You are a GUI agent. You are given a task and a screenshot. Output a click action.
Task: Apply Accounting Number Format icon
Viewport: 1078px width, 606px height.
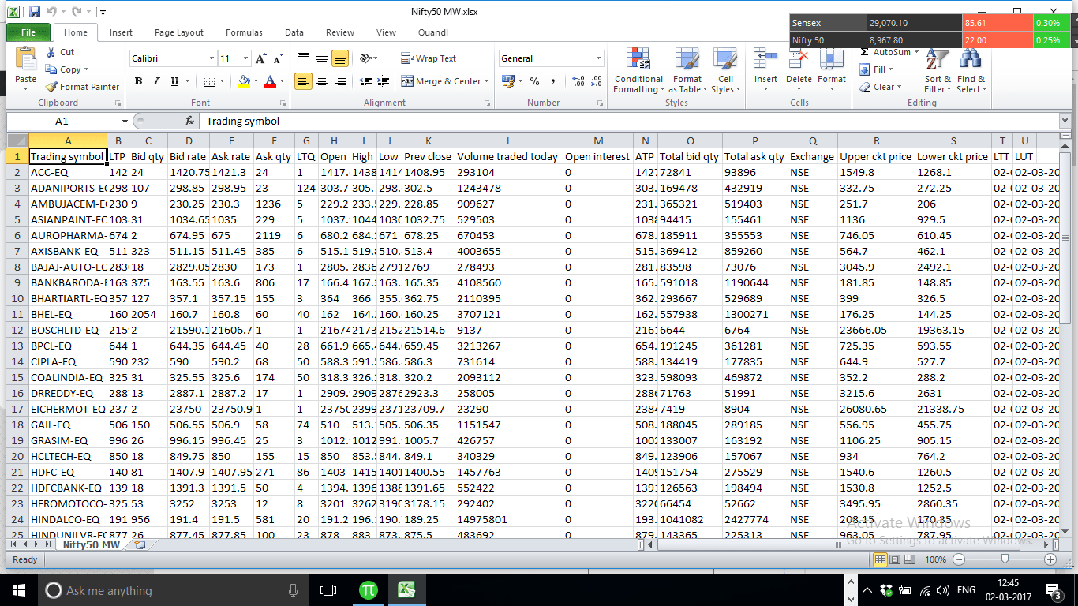[507, 81]
